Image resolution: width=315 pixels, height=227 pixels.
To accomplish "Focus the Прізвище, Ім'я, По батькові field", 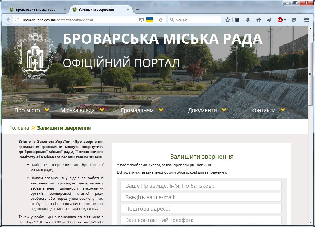I will point(201,186).
